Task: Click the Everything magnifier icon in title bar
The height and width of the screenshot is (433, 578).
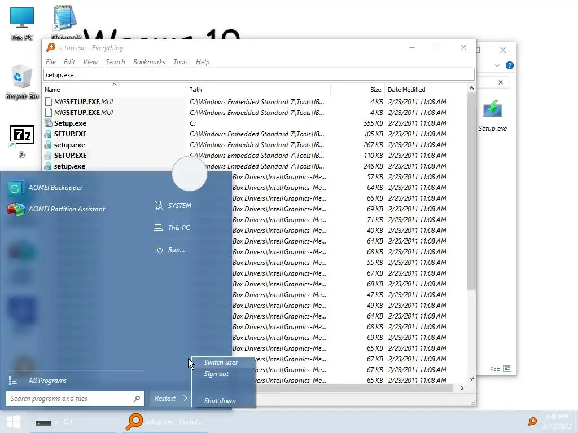Action: (x=50, y=47)
